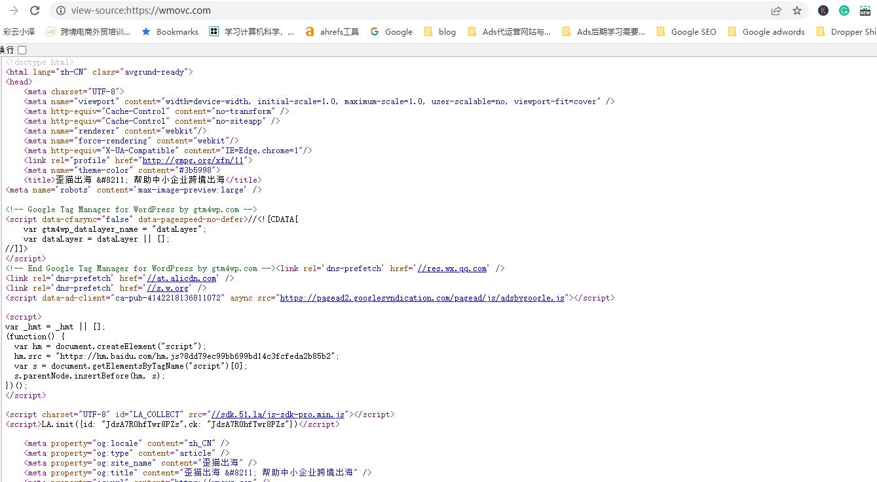This screenshot has width=877, height=482.
Task: Open the dark K extension icon
Action: (x=823, y=10)
